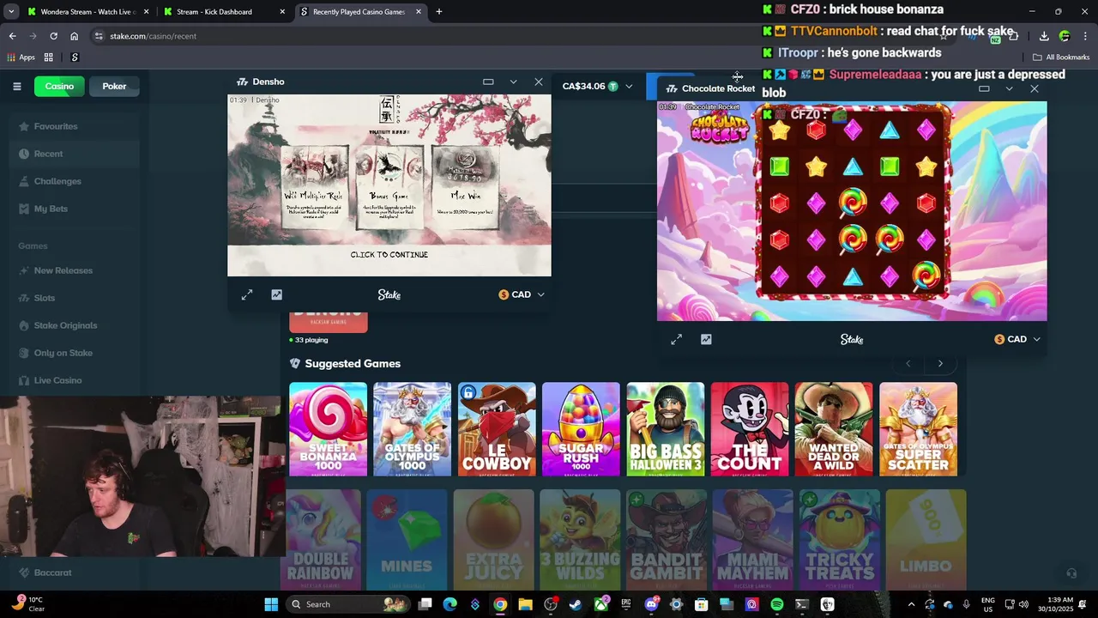Open Only on Stake category
The image size is (1098, 618).
click(x=63, y=353)
